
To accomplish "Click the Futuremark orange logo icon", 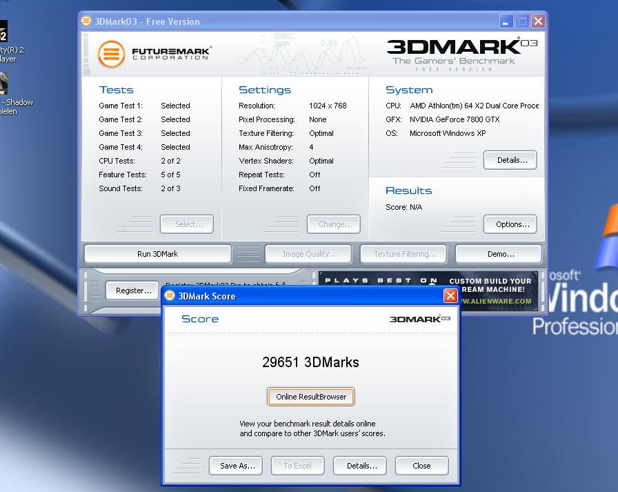I will click(112, 54).
